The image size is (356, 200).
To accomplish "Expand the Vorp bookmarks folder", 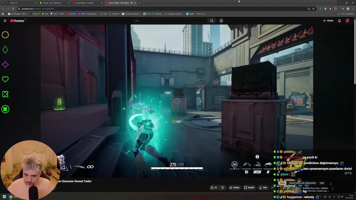I will click(x=103, y=14).
